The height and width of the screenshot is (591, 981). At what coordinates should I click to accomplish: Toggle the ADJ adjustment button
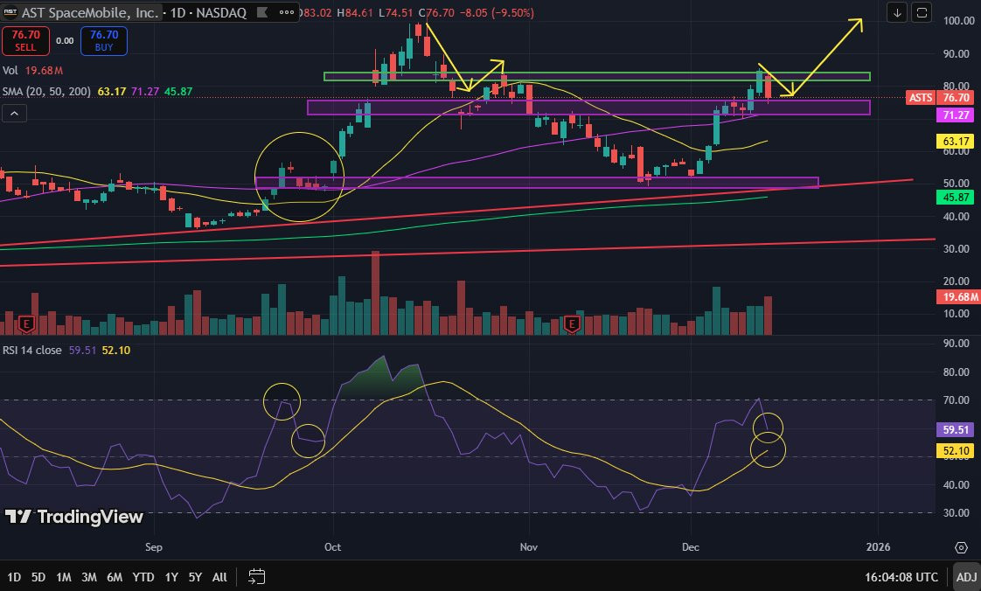tap(967, 577)
